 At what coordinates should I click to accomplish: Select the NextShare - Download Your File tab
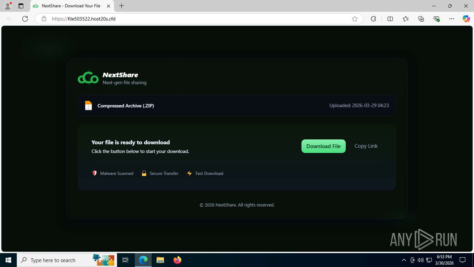71,6
